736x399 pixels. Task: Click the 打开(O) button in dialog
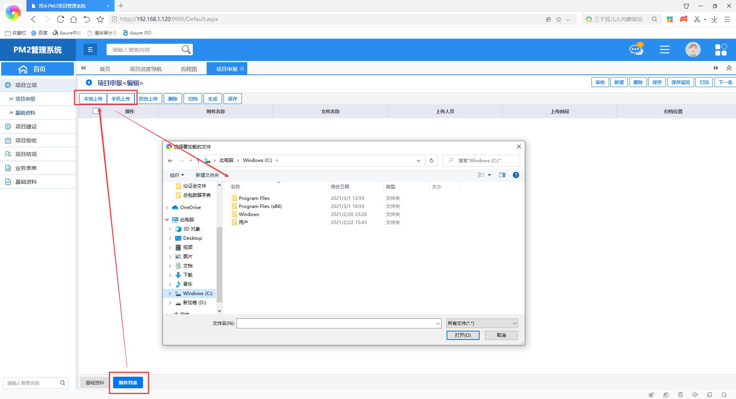click(463, 335)
